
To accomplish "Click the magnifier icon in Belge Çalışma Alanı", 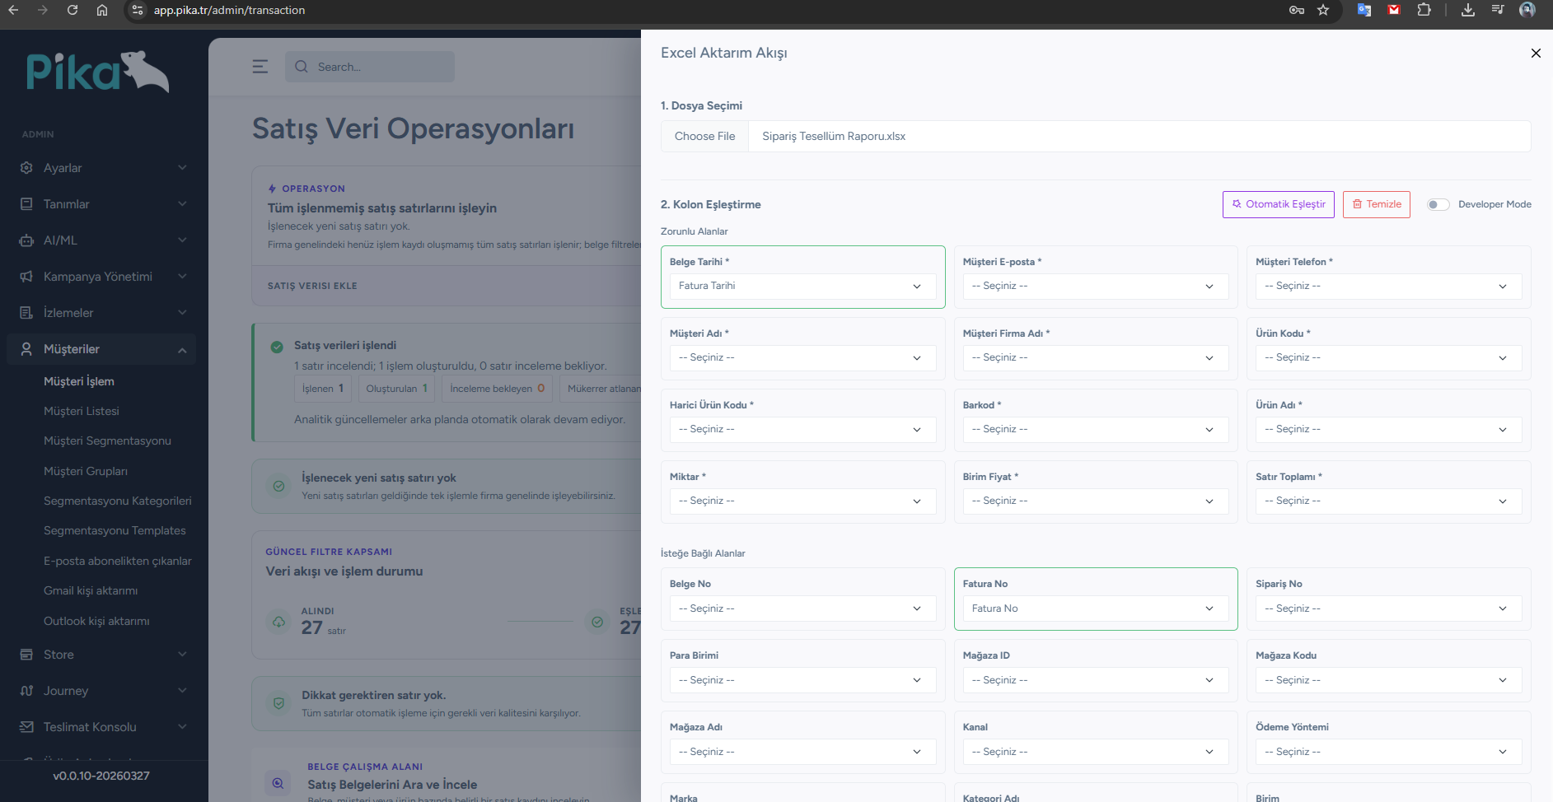I will pyautogui.click(x=278, y=783).
